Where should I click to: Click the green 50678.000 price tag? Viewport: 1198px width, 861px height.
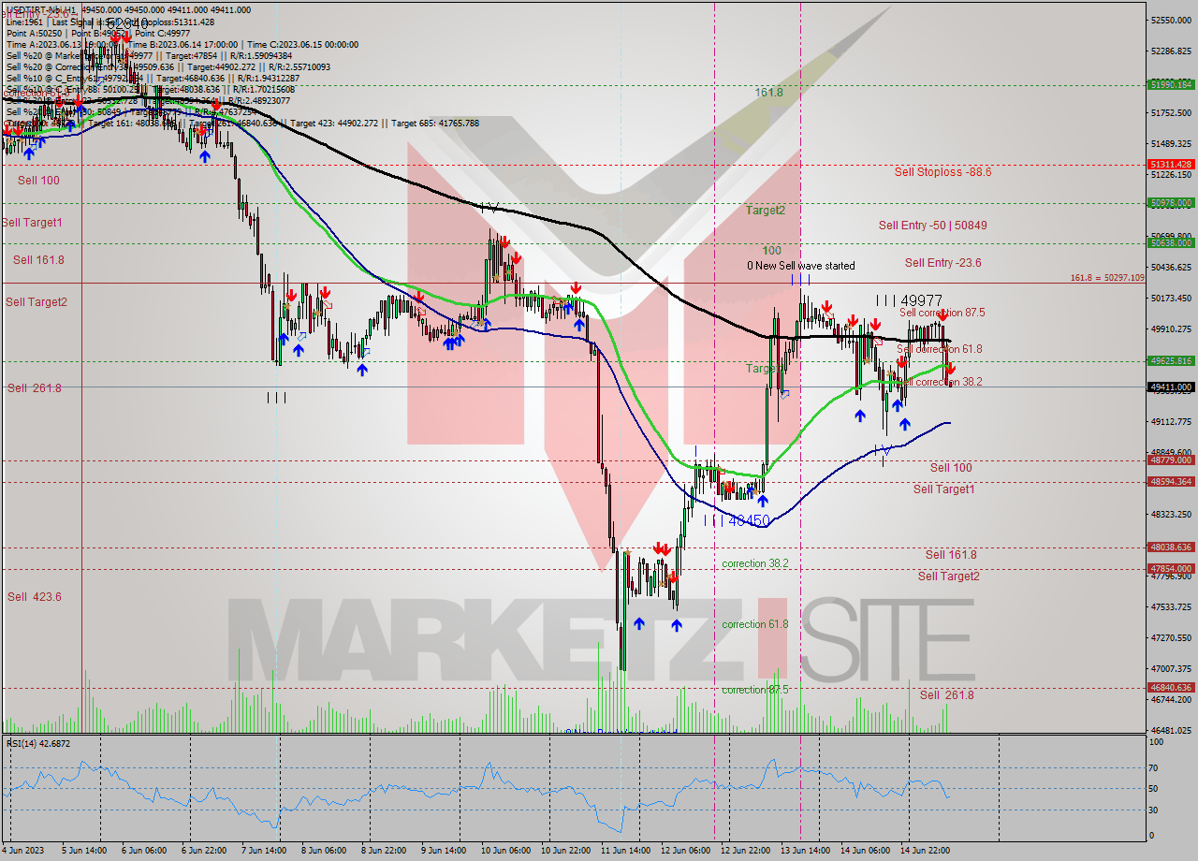pos(1171,202)
